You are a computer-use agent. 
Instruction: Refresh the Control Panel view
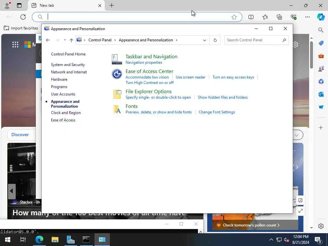[x=215, y=40]
